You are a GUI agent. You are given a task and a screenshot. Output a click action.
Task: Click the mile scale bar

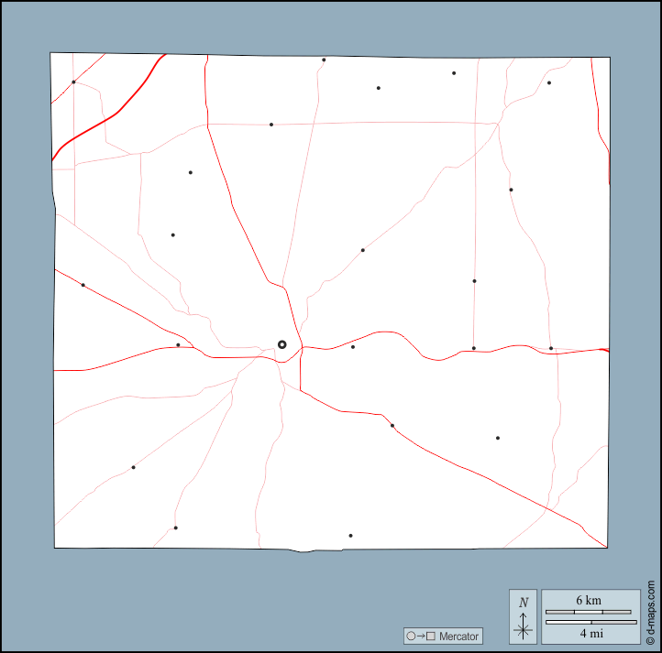tap(591, 622)
